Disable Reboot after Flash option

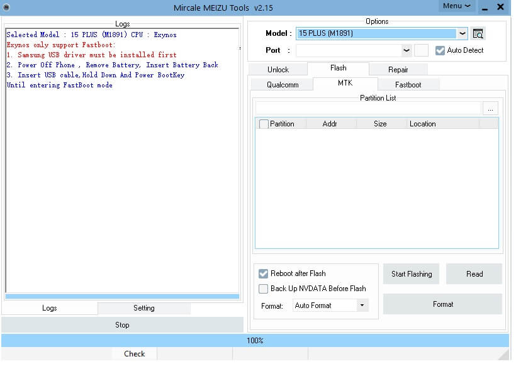pyautogui.click(x=264, y=273)
